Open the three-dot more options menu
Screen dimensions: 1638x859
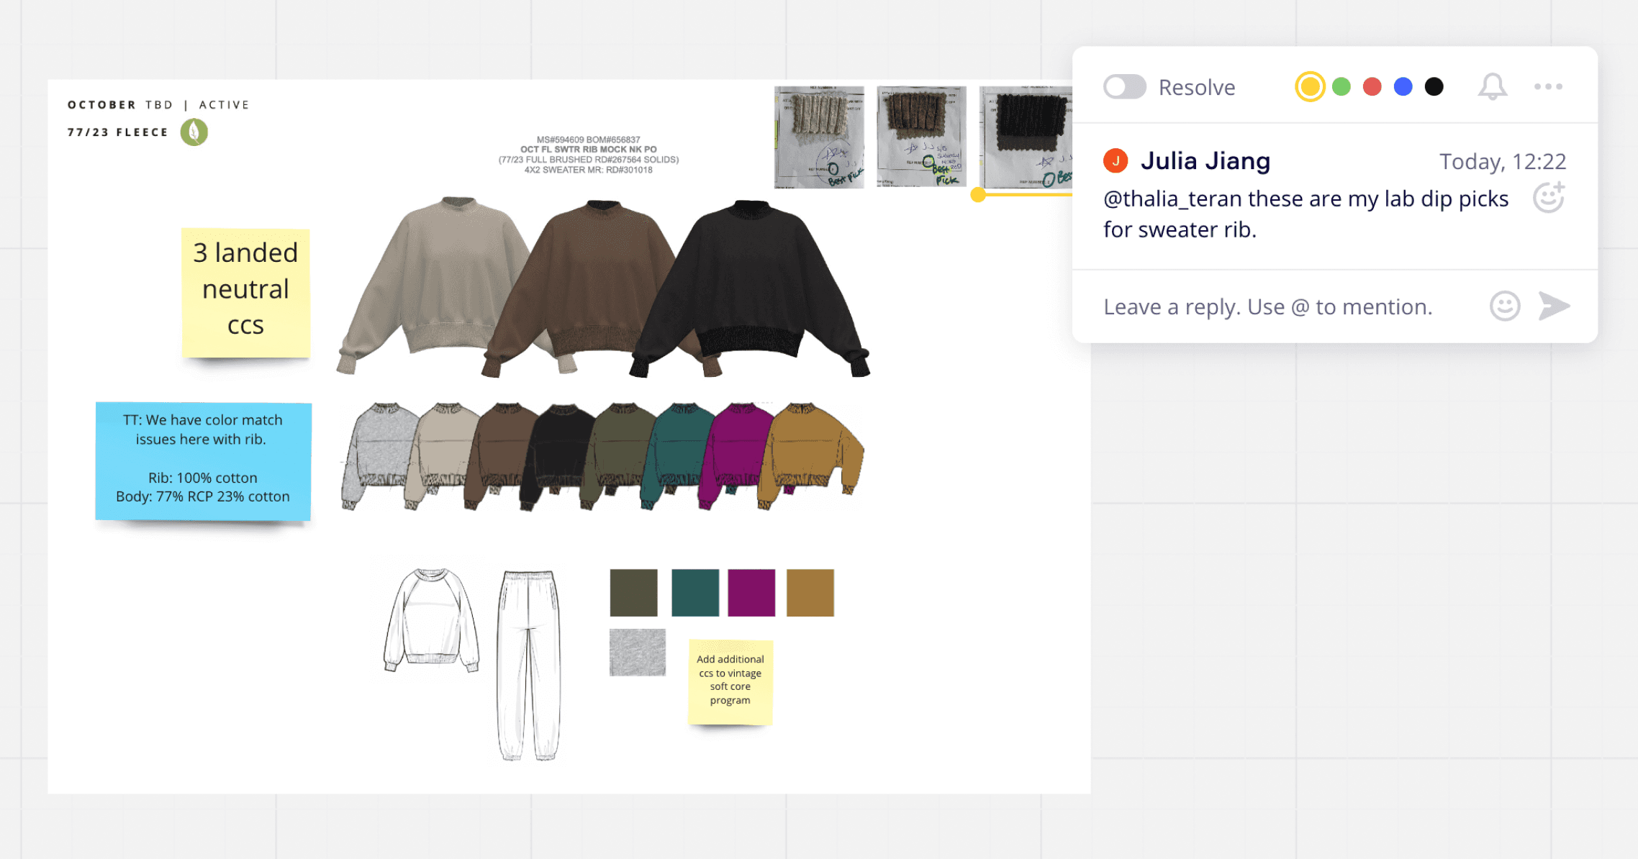[x=1548, y=86]
